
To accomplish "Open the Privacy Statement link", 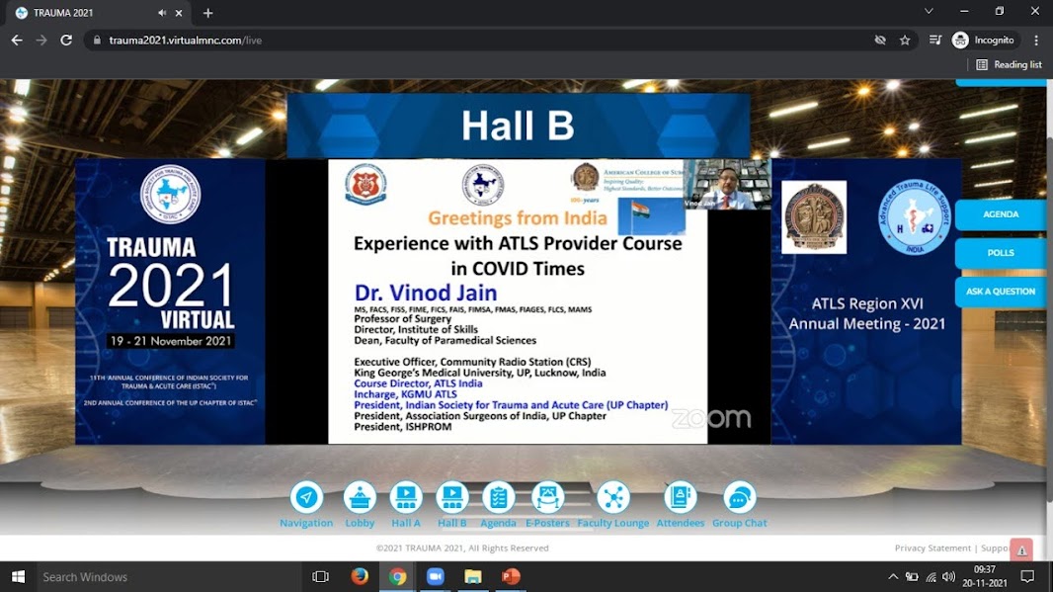I will pyautogui.click(x=932, y=548).
